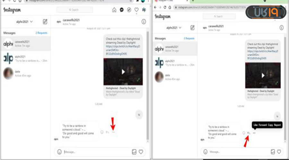This screenshot has width=289, height=160.
Task: Open conversation info icon in right window
Action: 281,28
